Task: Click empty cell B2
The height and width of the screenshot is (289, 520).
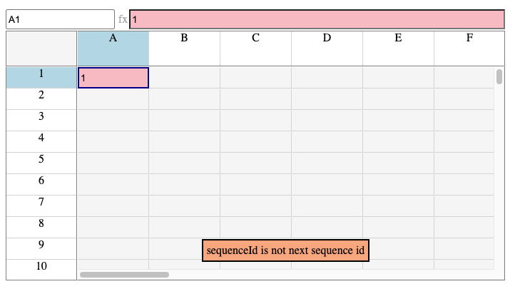Action: tap(184, 99)
